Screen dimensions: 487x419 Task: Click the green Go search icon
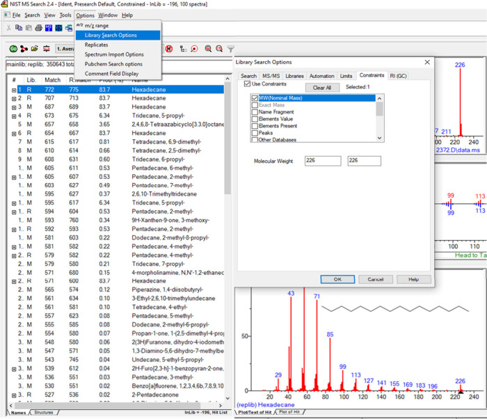(13, 49)
